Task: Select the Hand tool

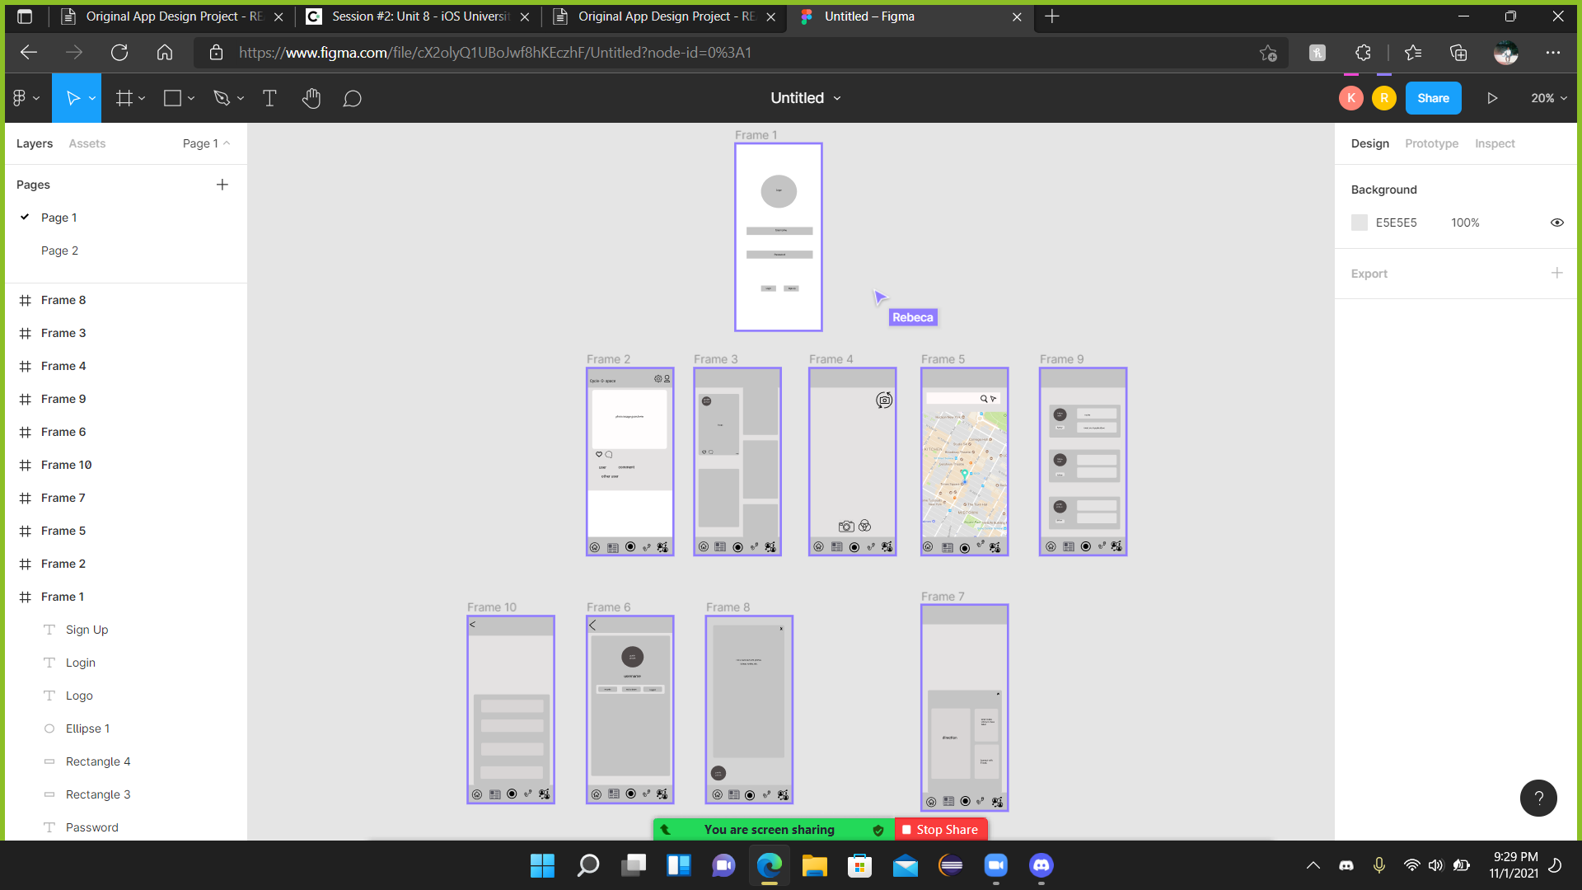Action: coord(311,98)
